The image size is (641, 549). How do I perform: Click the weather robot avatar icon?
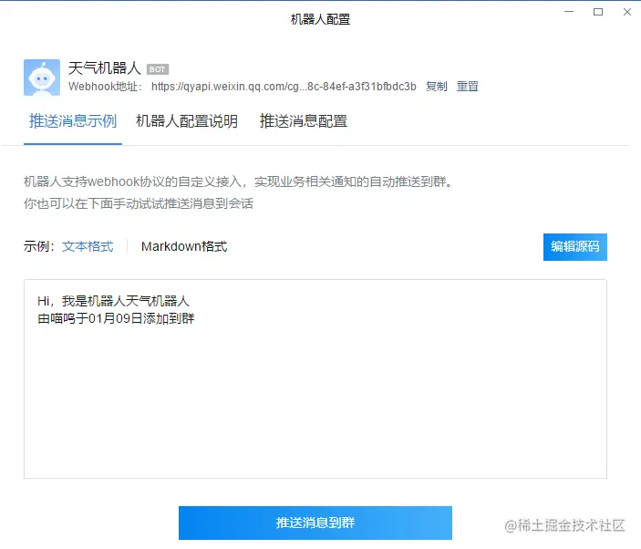pyautogui.click(x=42, y=78)
